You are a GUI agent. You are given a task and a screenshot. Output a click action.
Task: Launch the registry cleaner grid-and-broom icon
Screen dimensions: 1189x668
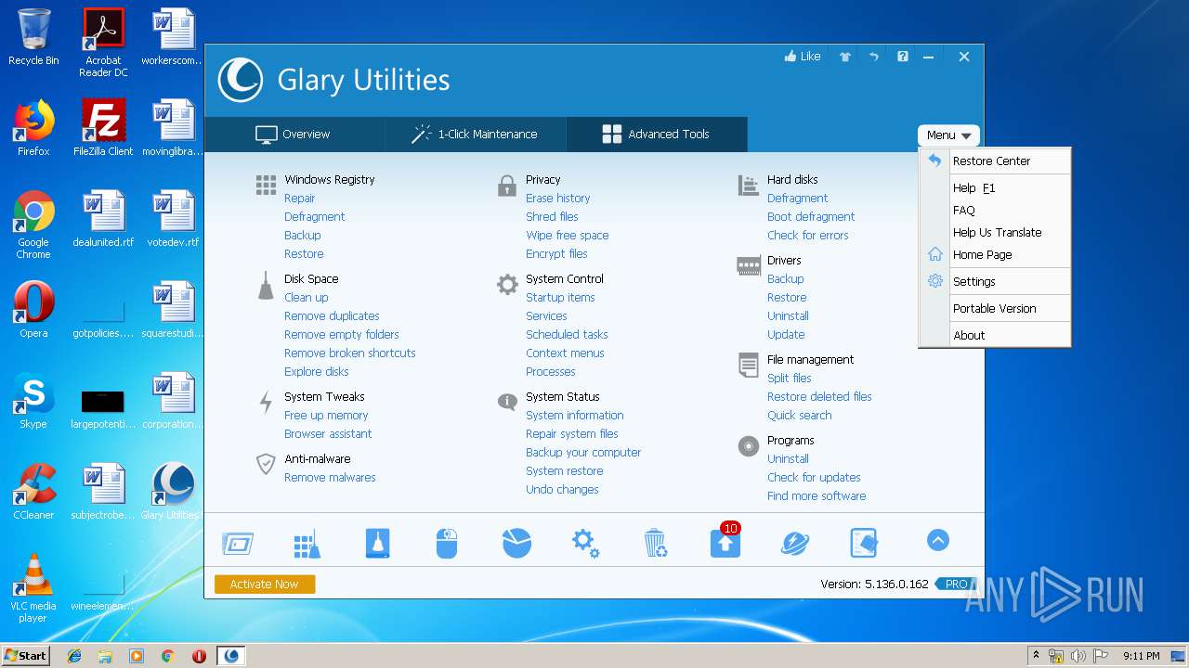coord(307,545)
